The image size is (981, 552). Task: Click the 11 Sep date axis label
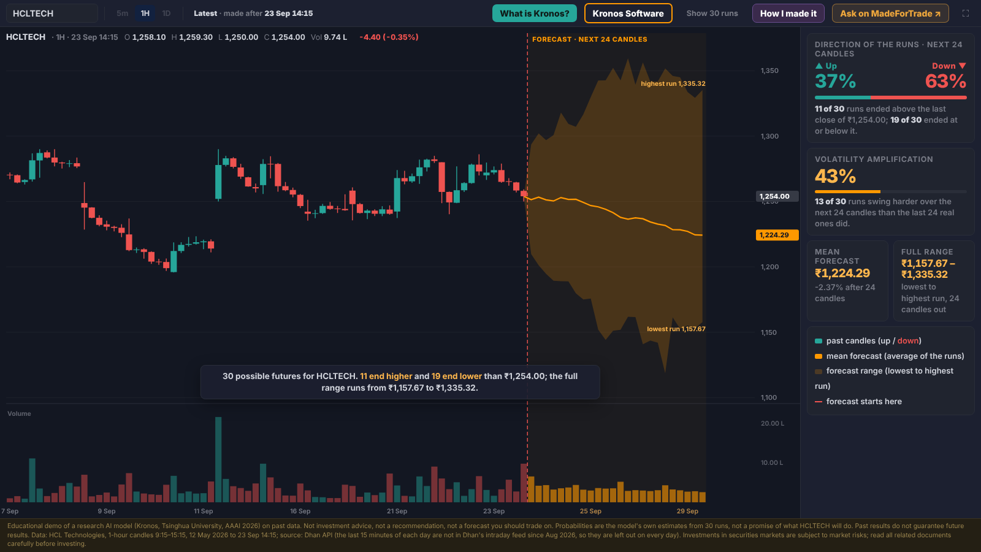click(204, 512)
